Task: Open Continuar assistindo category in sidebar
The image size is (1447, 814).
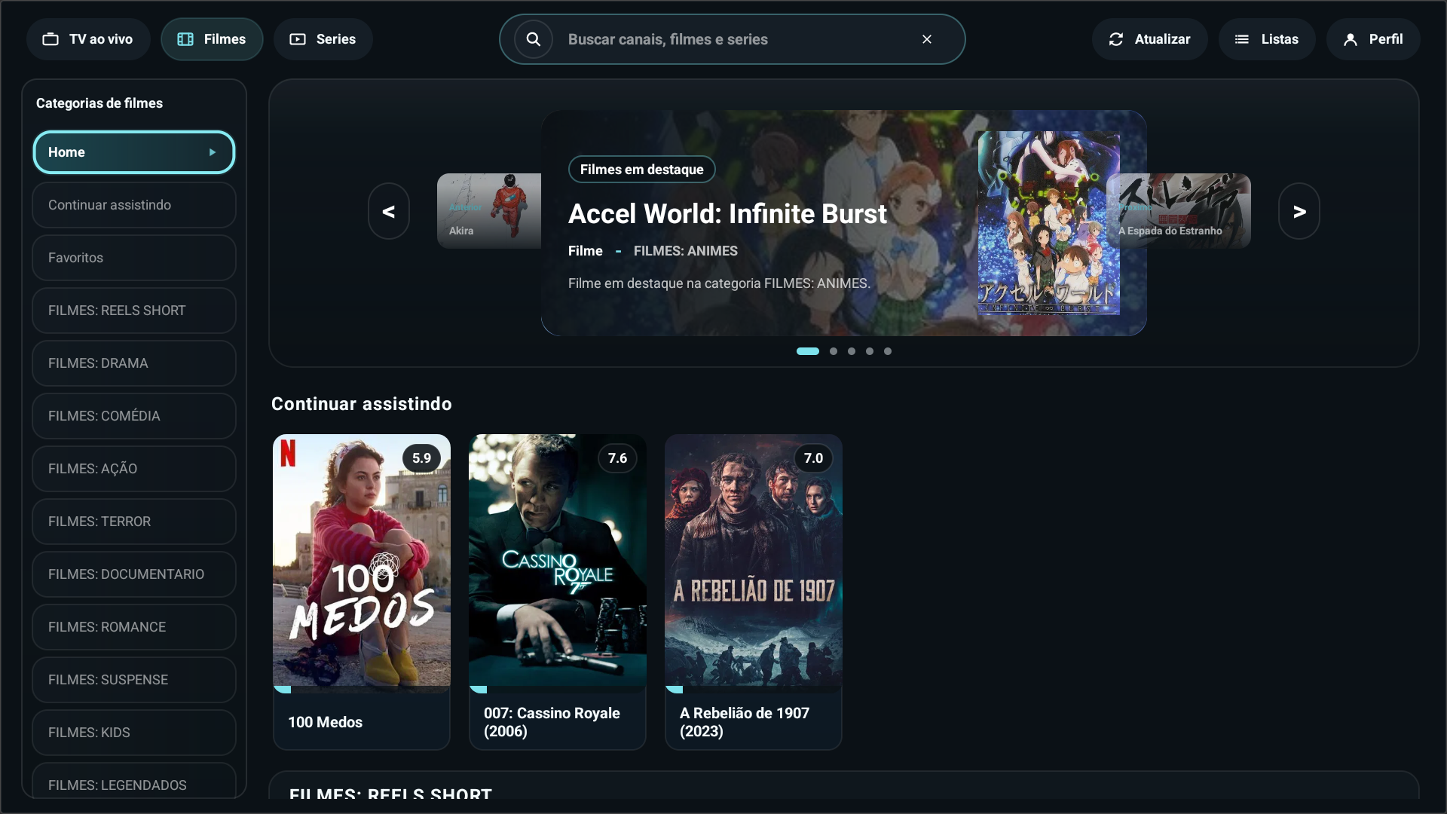Action: tap(134, 205)
